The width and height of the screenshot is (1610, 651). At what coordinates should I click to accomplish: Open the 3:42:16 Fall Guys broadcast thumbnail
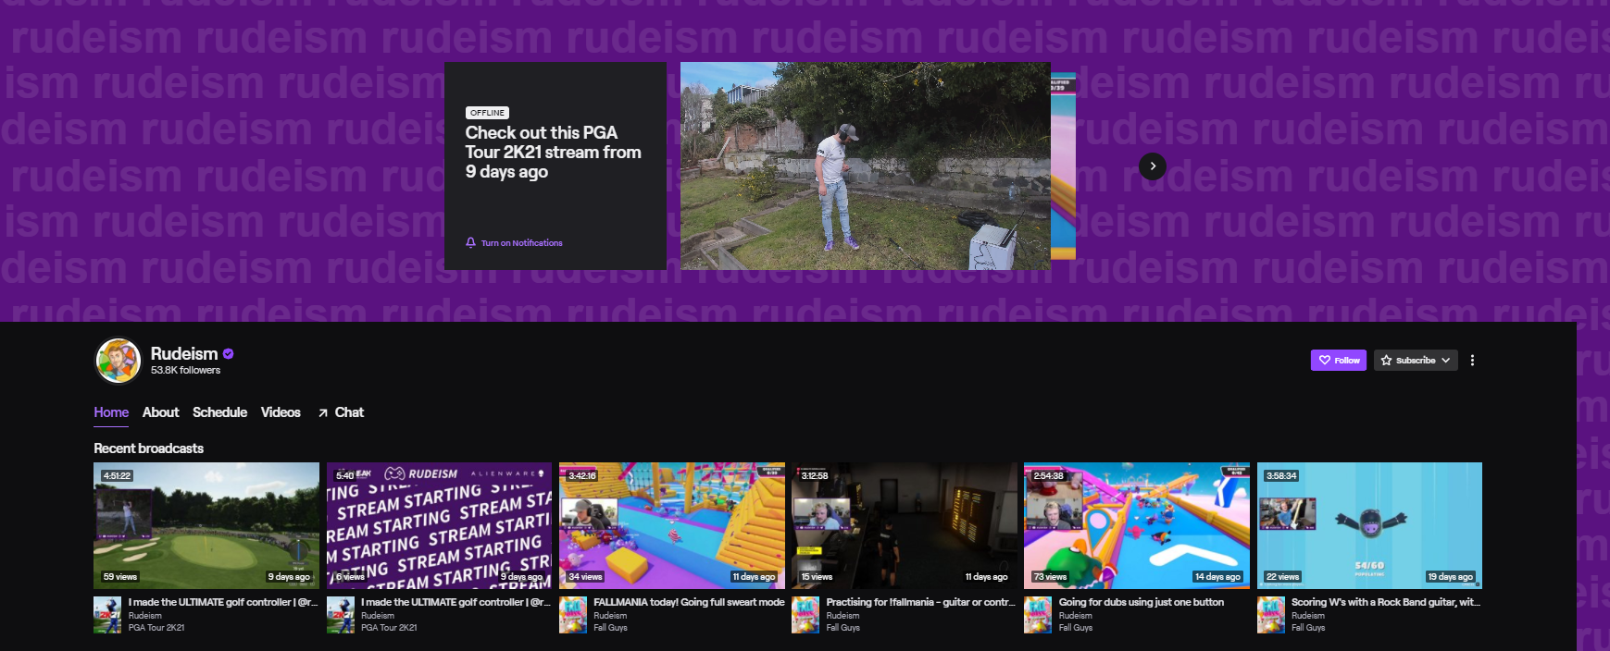672,525
